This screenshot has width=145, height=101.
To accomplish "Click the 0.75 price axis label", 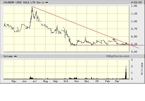I will coord(134,29).
